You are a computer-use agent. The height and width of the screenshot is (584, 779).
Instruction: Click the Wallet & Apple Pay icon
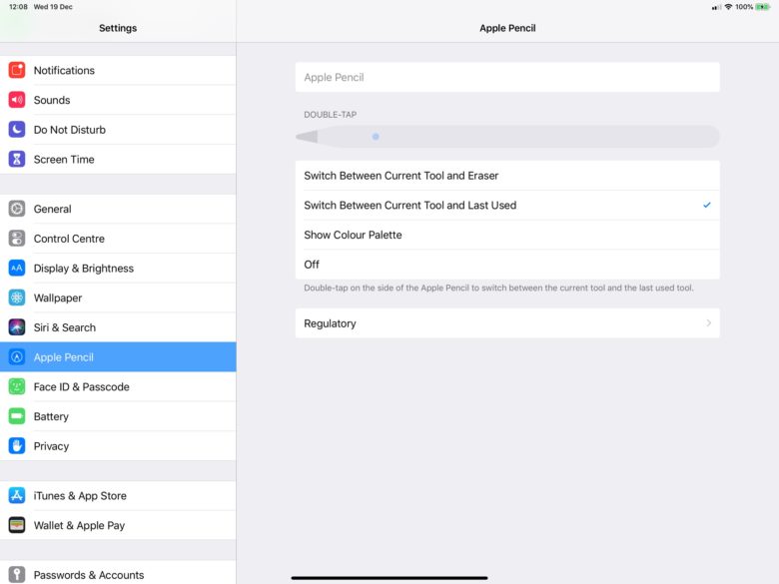pos(17,525)
